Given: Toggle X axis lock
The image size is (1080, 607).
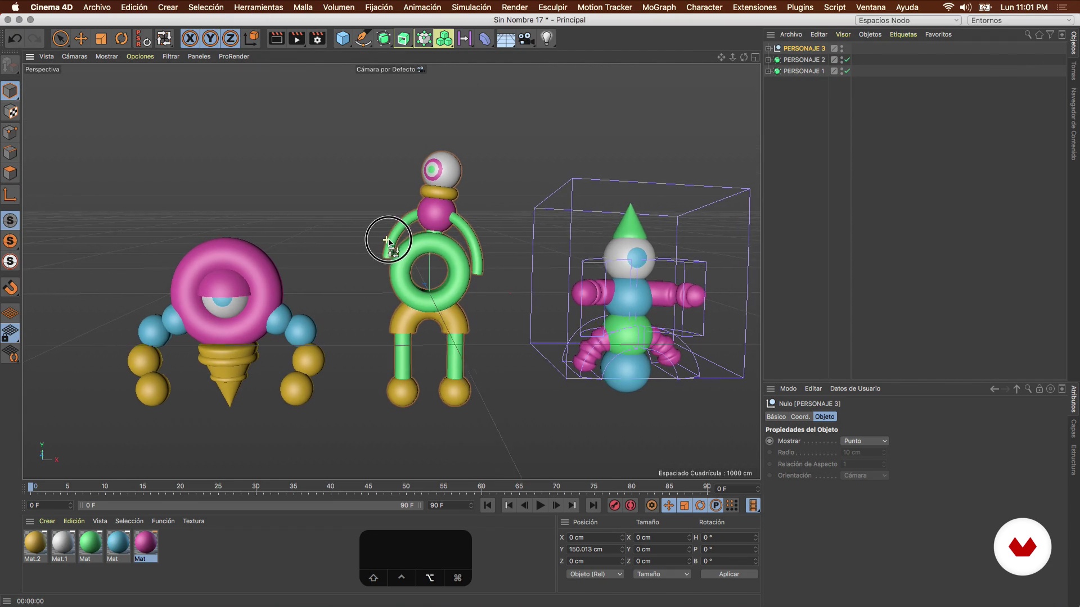Looking at the screenshot, I should point(190,39).
